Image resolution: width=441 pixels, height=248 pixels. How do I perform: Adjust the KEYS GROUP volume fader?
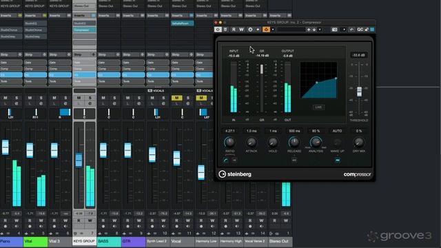click(x=79, y=161)
